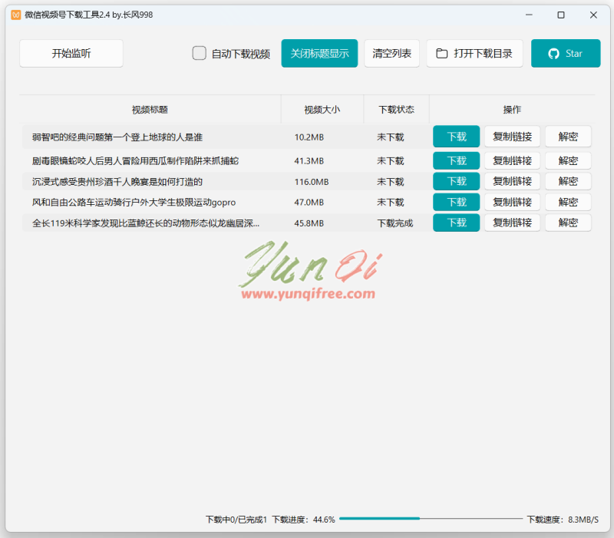Copy the link for the 全长119米 whale video
Screen dimensions: 614x538
tap(512, 223)
